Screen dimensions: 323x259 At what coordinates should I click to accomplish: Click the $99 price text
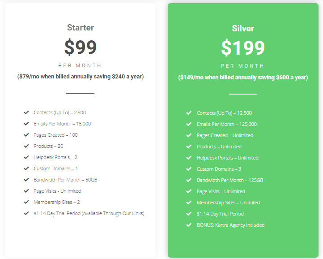click(x=81, y=47)
